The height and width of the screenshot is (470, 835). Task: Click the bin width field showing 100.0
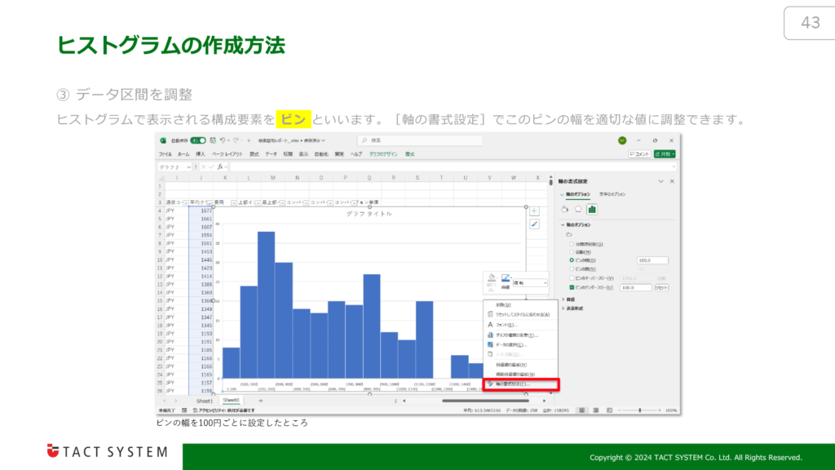[x=652, y=260]
